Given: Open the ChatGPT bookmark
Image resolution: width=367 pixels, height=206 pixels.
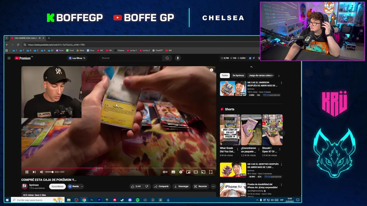Looking at the screenshot, I should click(157, 50).
